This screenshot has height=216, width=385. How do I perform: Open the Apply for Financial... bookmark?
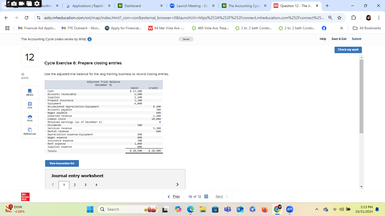[123, 28]
